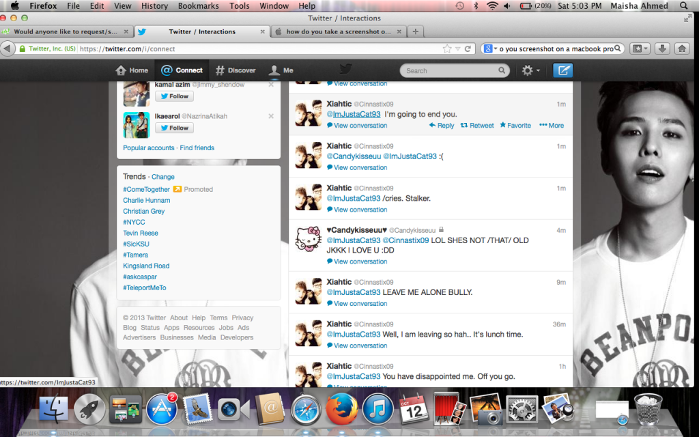Click the Twitter bird logo in the navbar
Image resolution: width=699 pixels, height=437 pixels.
pos(346,69)
